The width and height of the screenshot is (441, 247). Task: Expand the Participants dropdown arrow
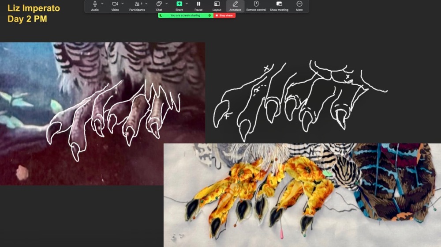pos(147,4)
